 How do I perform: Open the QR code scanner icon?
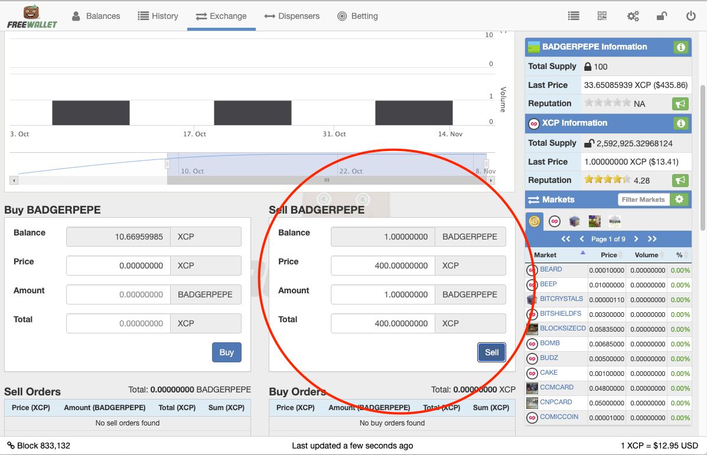coord(602,16)
